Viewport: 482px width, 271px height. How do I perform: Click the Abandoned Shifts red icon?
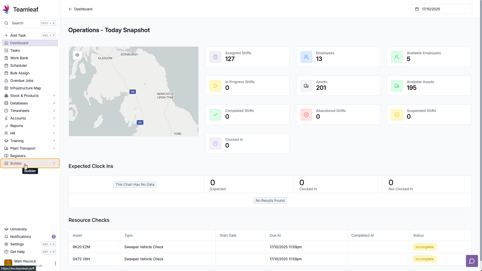306,115
